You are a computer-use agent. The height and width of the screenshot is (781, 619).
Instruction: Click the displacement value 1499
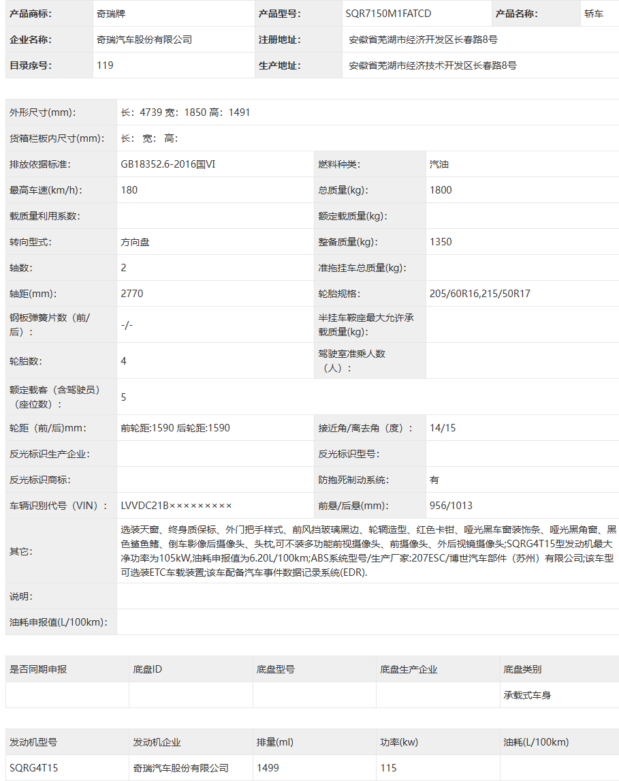[x=268, y=768]
